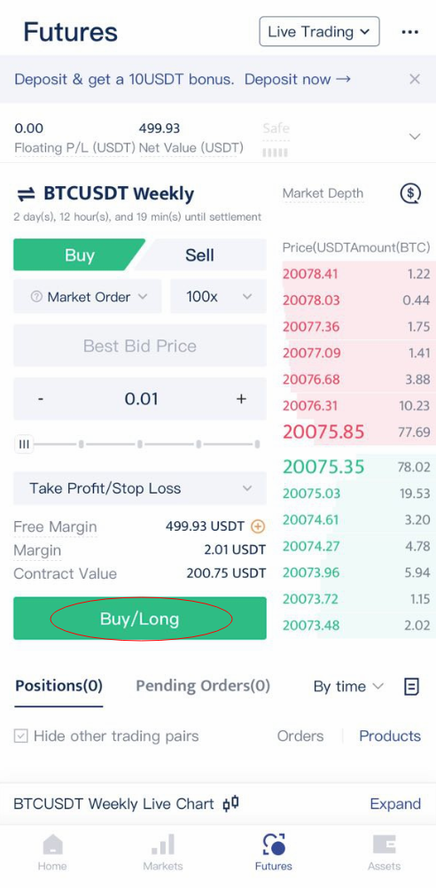Toggle Hide other trading pairs checkbox
This screenshot has height=888, width=436.
[x=20, y=736]
